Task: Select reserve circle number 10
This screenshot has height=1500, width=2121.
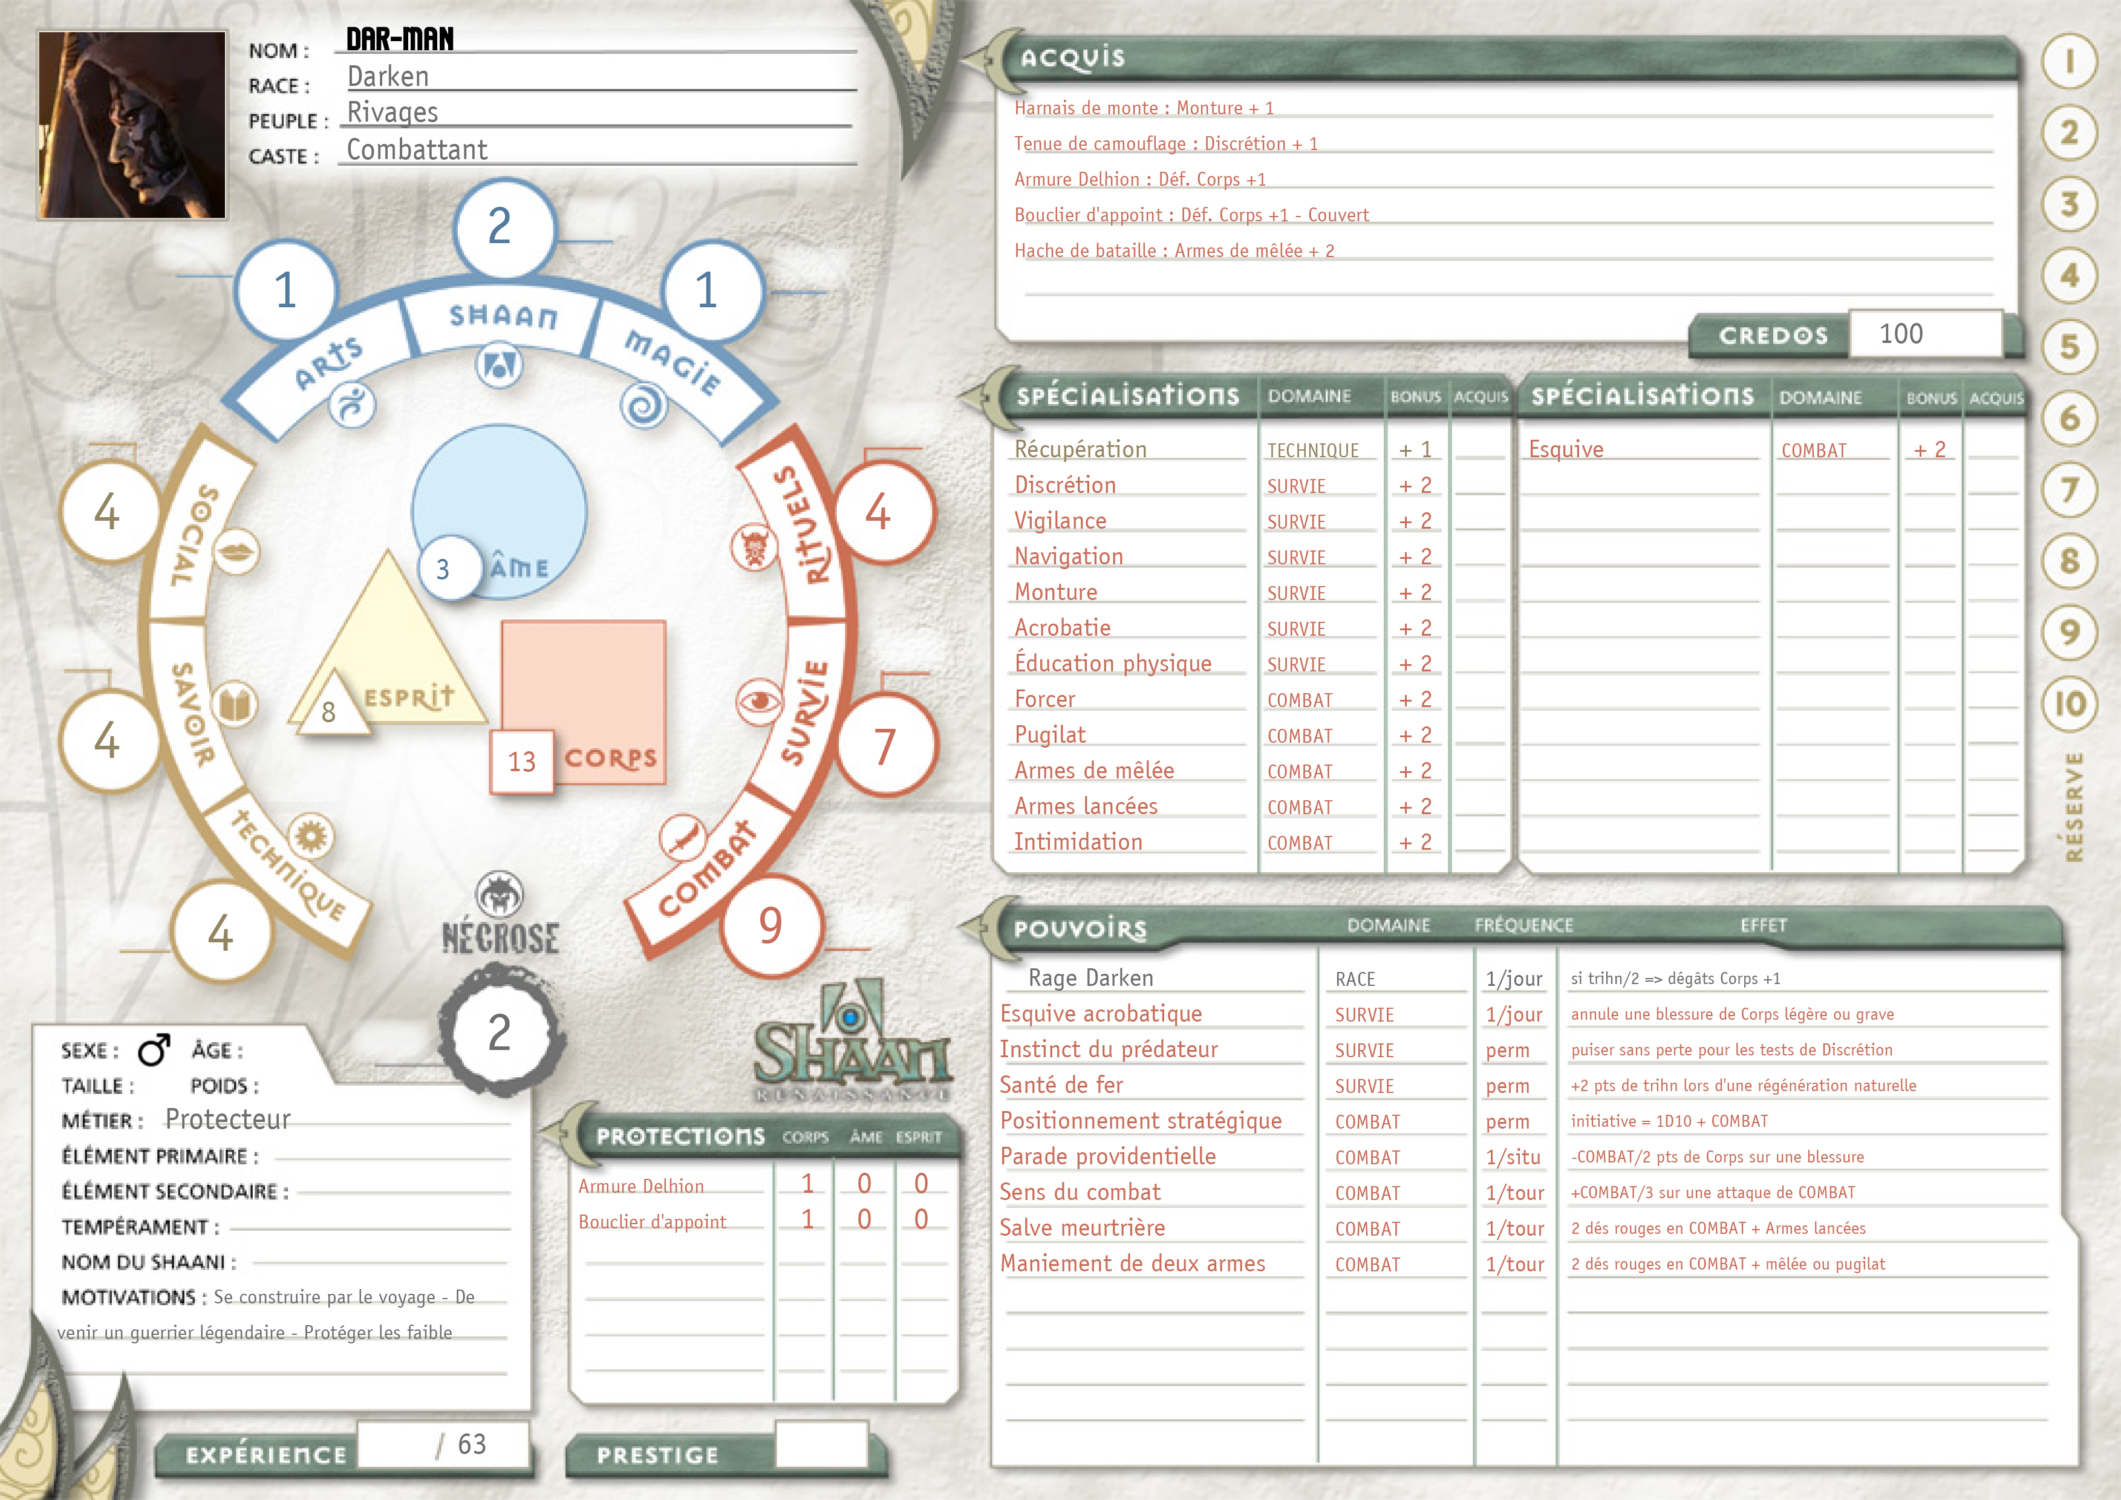Action: [x=2069, y=705]
